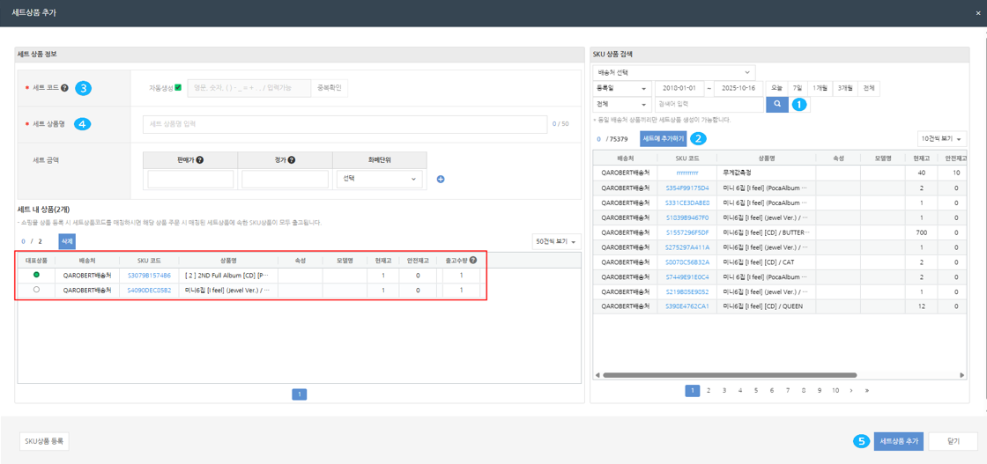
Task: Go to page 3 of SKU results
Action: pos(724,390)
